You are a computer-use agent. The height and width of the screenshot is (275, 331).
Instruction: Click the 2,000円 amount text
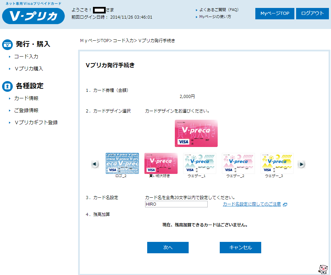pos(187,96)
